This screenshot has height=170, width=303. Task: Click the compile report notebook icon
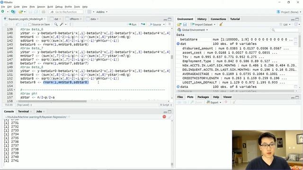point(71,24)
